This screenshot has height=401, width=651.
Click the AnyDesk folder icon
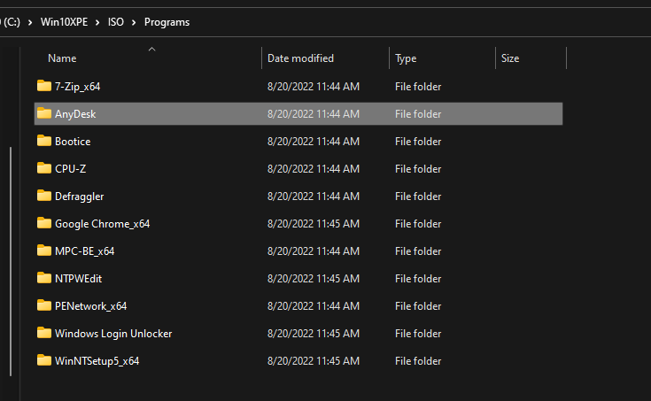[x=44, y=113]
